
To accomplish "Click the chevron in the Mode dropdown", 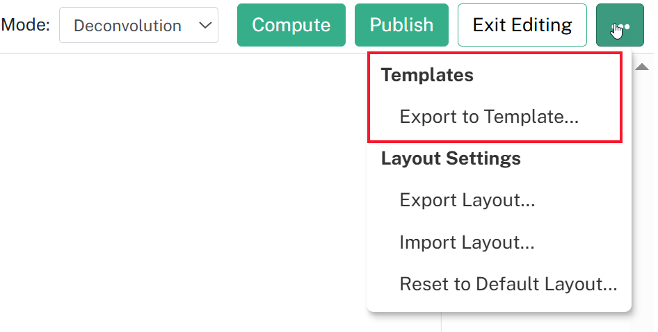I will (205, 25).
